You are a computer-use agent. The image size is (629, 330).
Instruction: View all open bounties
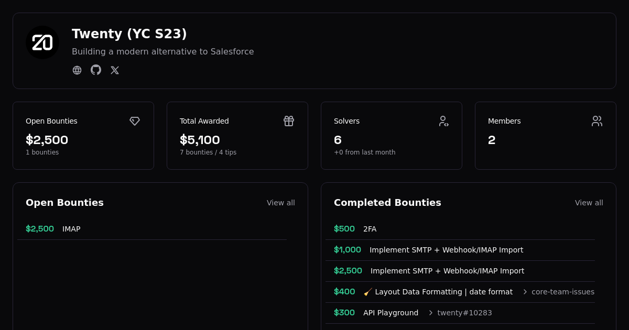tap(280, 203)
